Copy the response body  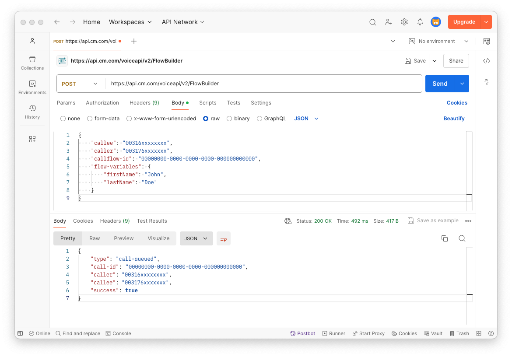point(445,238)
